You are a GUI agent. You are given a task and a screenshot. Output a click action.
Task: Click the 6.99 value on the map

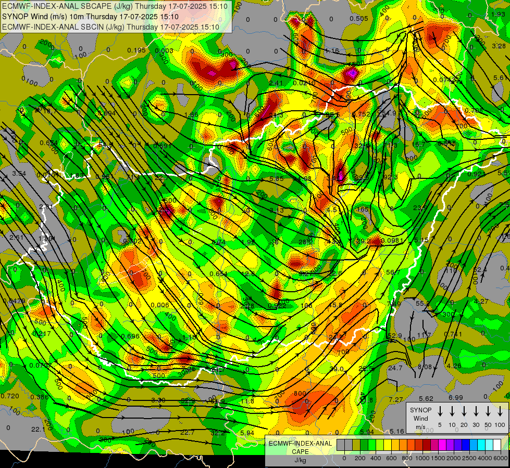pos(456,397)
